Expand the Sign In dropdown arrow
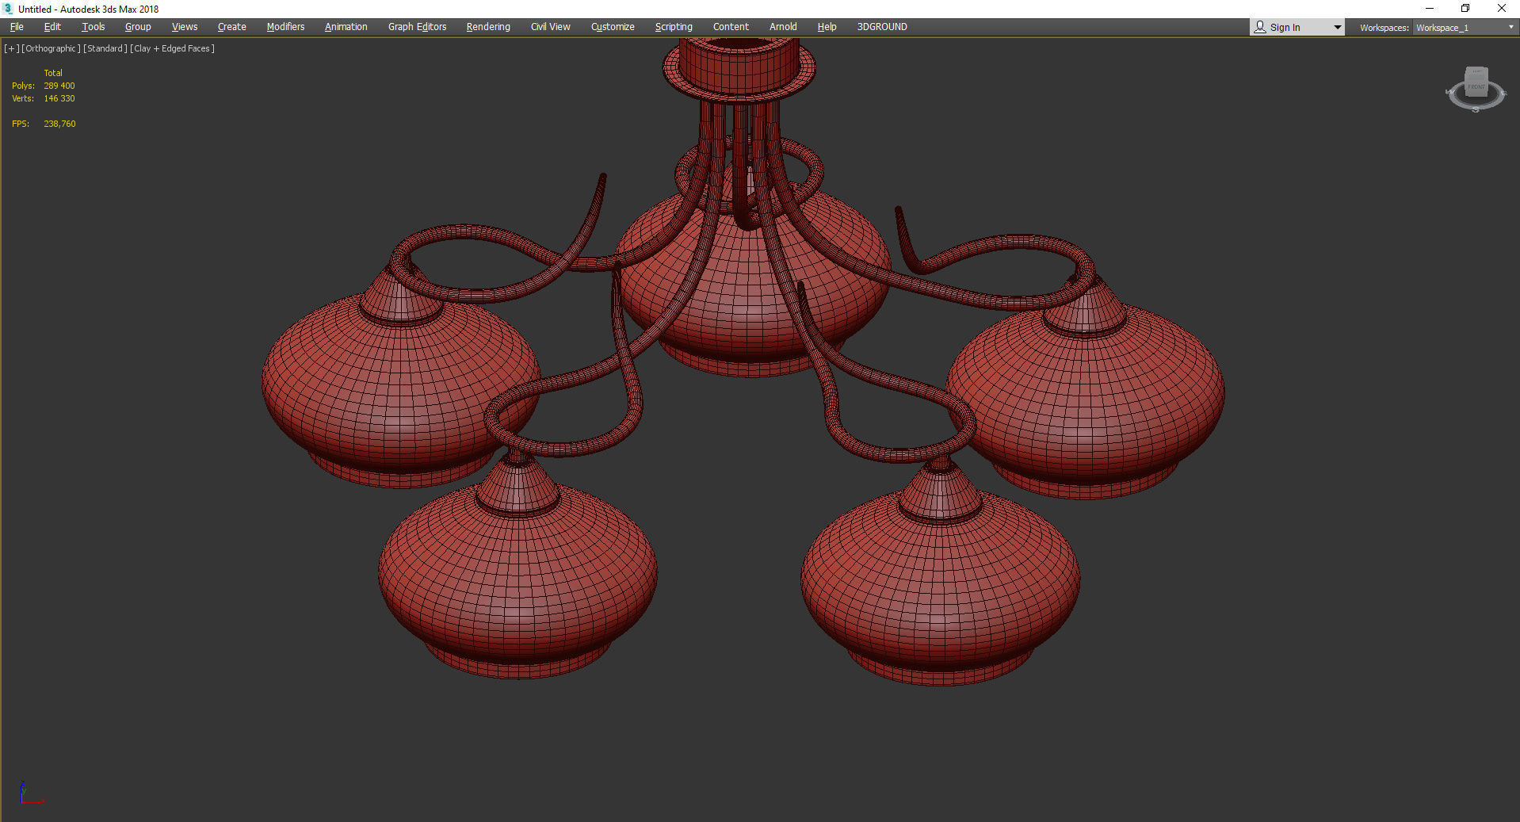Screen dimensions: 1520x822 (1338, 28)
